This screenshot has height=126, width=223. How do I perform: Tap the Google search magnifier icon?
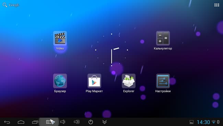pyautogui.click(x=5, y=5)
